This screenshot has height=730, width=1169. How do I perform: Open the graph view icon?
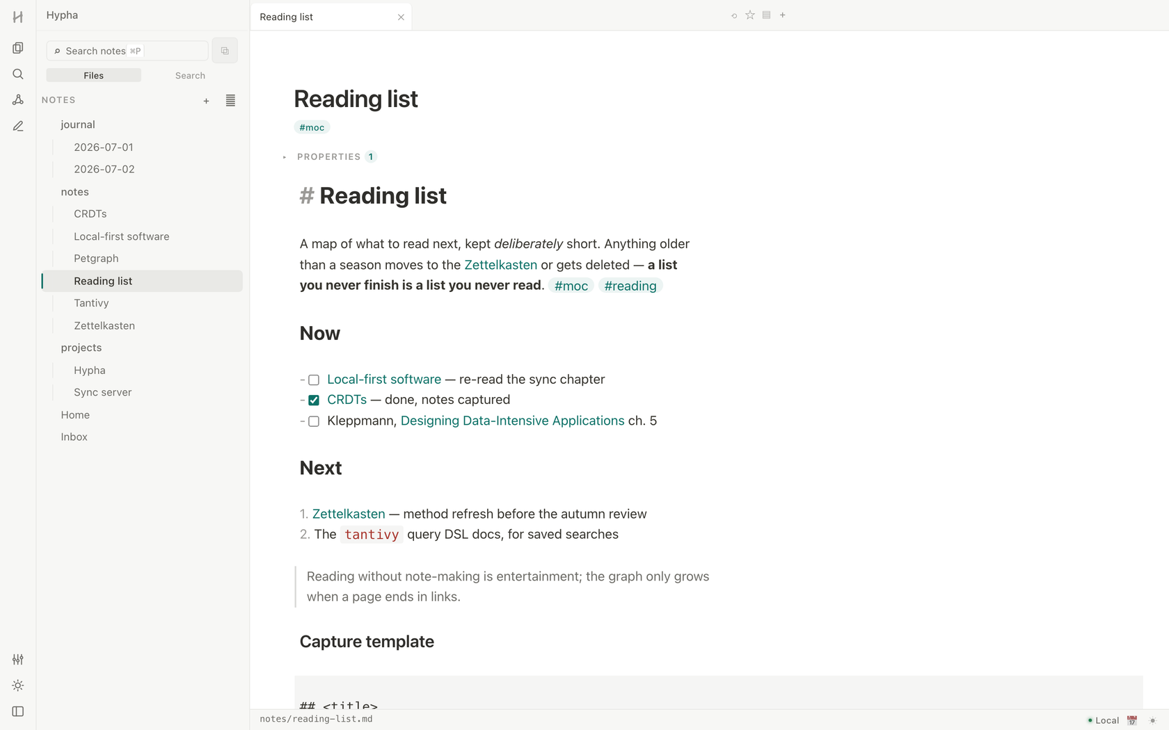[x=18, y=100]
